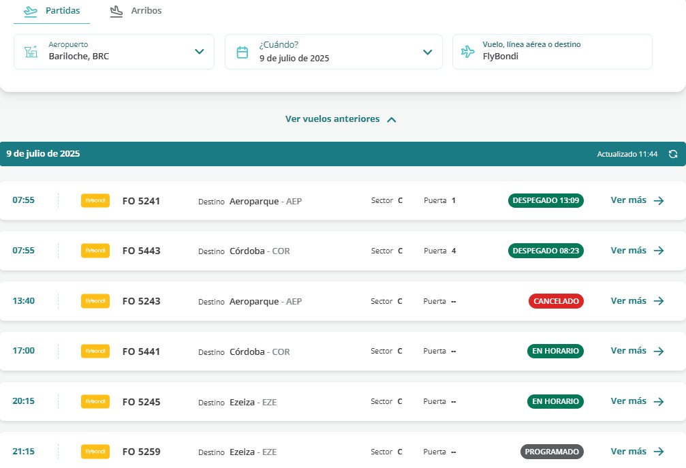Click FlyBondi logo on flight FO 5243

95,301
